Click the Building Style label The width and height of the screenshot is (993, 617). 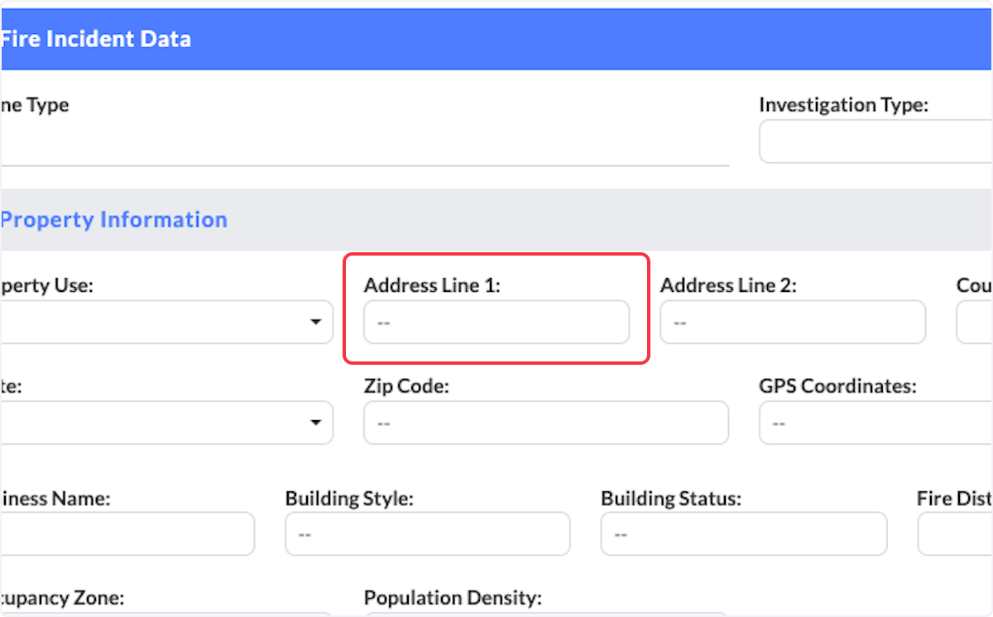click(349, 499)
